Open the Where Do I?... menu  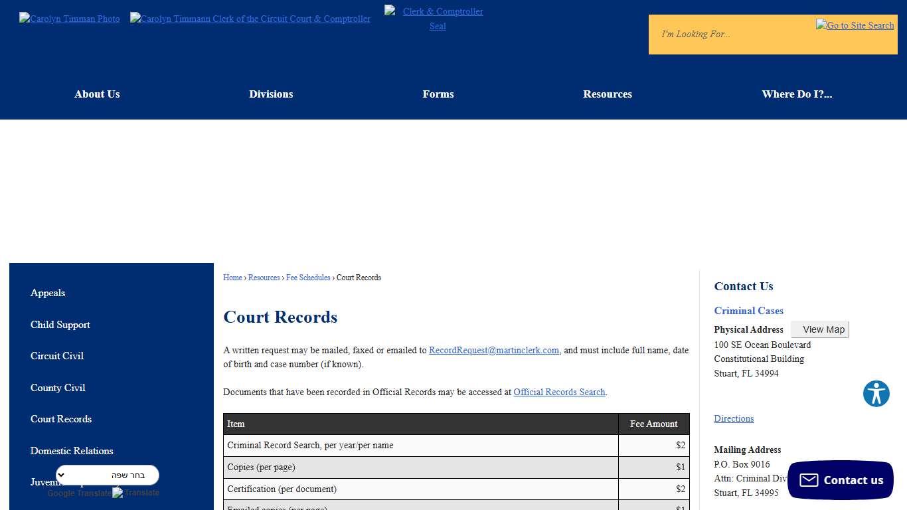point(797,94)
